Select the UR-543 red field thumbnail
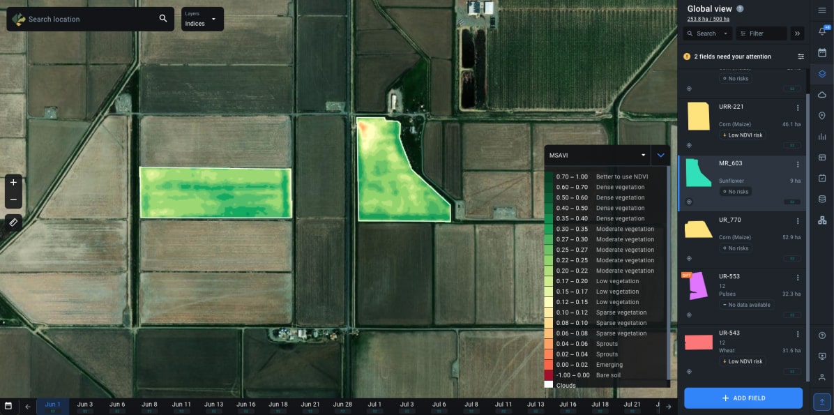Viewport: 834px width, 415px height. tap(698, 342)
